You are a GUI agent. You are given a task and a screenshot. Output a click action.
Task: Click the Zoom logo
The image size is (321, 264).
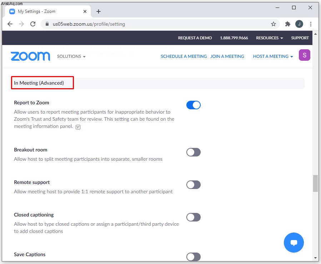[x=30, y=56]
